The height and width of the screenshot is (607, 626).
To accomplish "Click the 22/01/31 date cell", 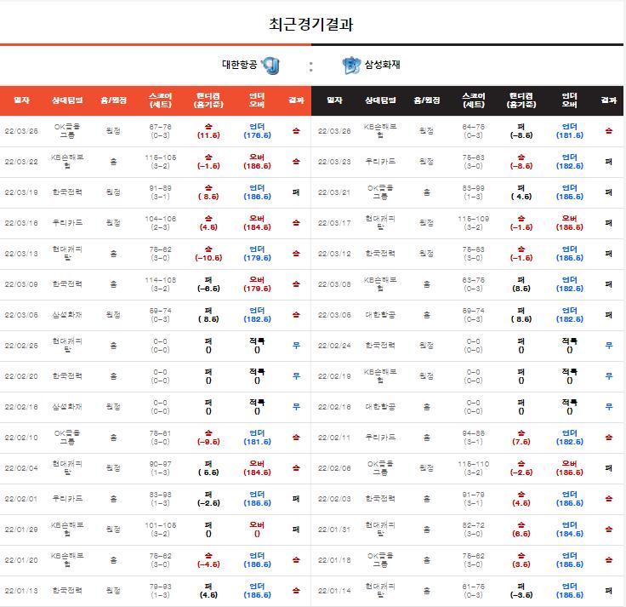I will (334, 530).
